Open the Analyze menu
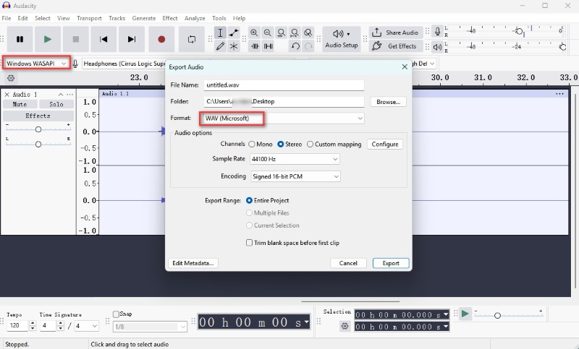This screenshot has width=579, height=349. point(195,18)
